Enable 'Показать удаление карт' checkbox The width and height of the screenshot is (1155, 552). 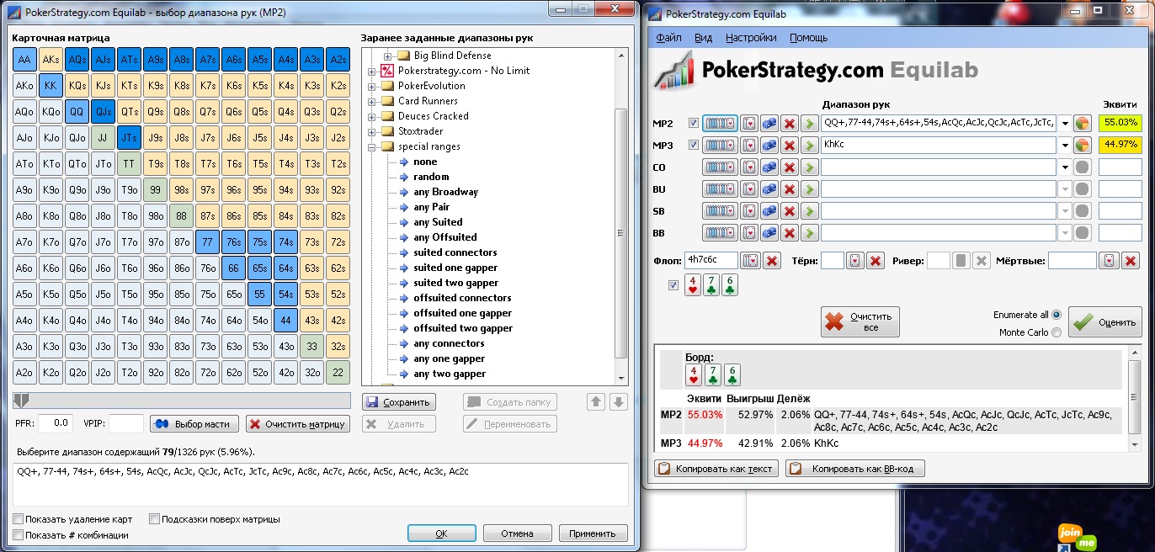19,519
